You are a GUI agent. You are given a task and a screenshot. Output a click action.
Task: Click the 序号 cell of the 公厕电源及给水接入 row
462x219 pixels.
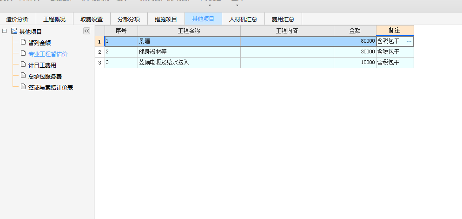pos(121,63)
